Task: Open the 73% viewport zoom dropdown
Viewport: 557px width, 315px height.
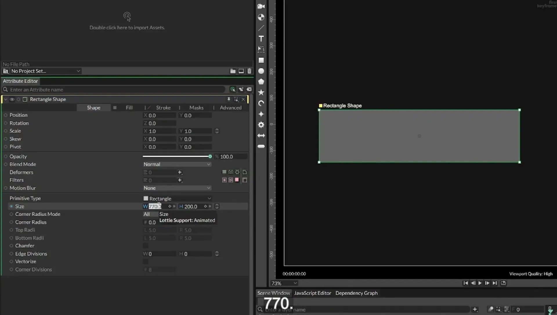Action: pos(284,283)
